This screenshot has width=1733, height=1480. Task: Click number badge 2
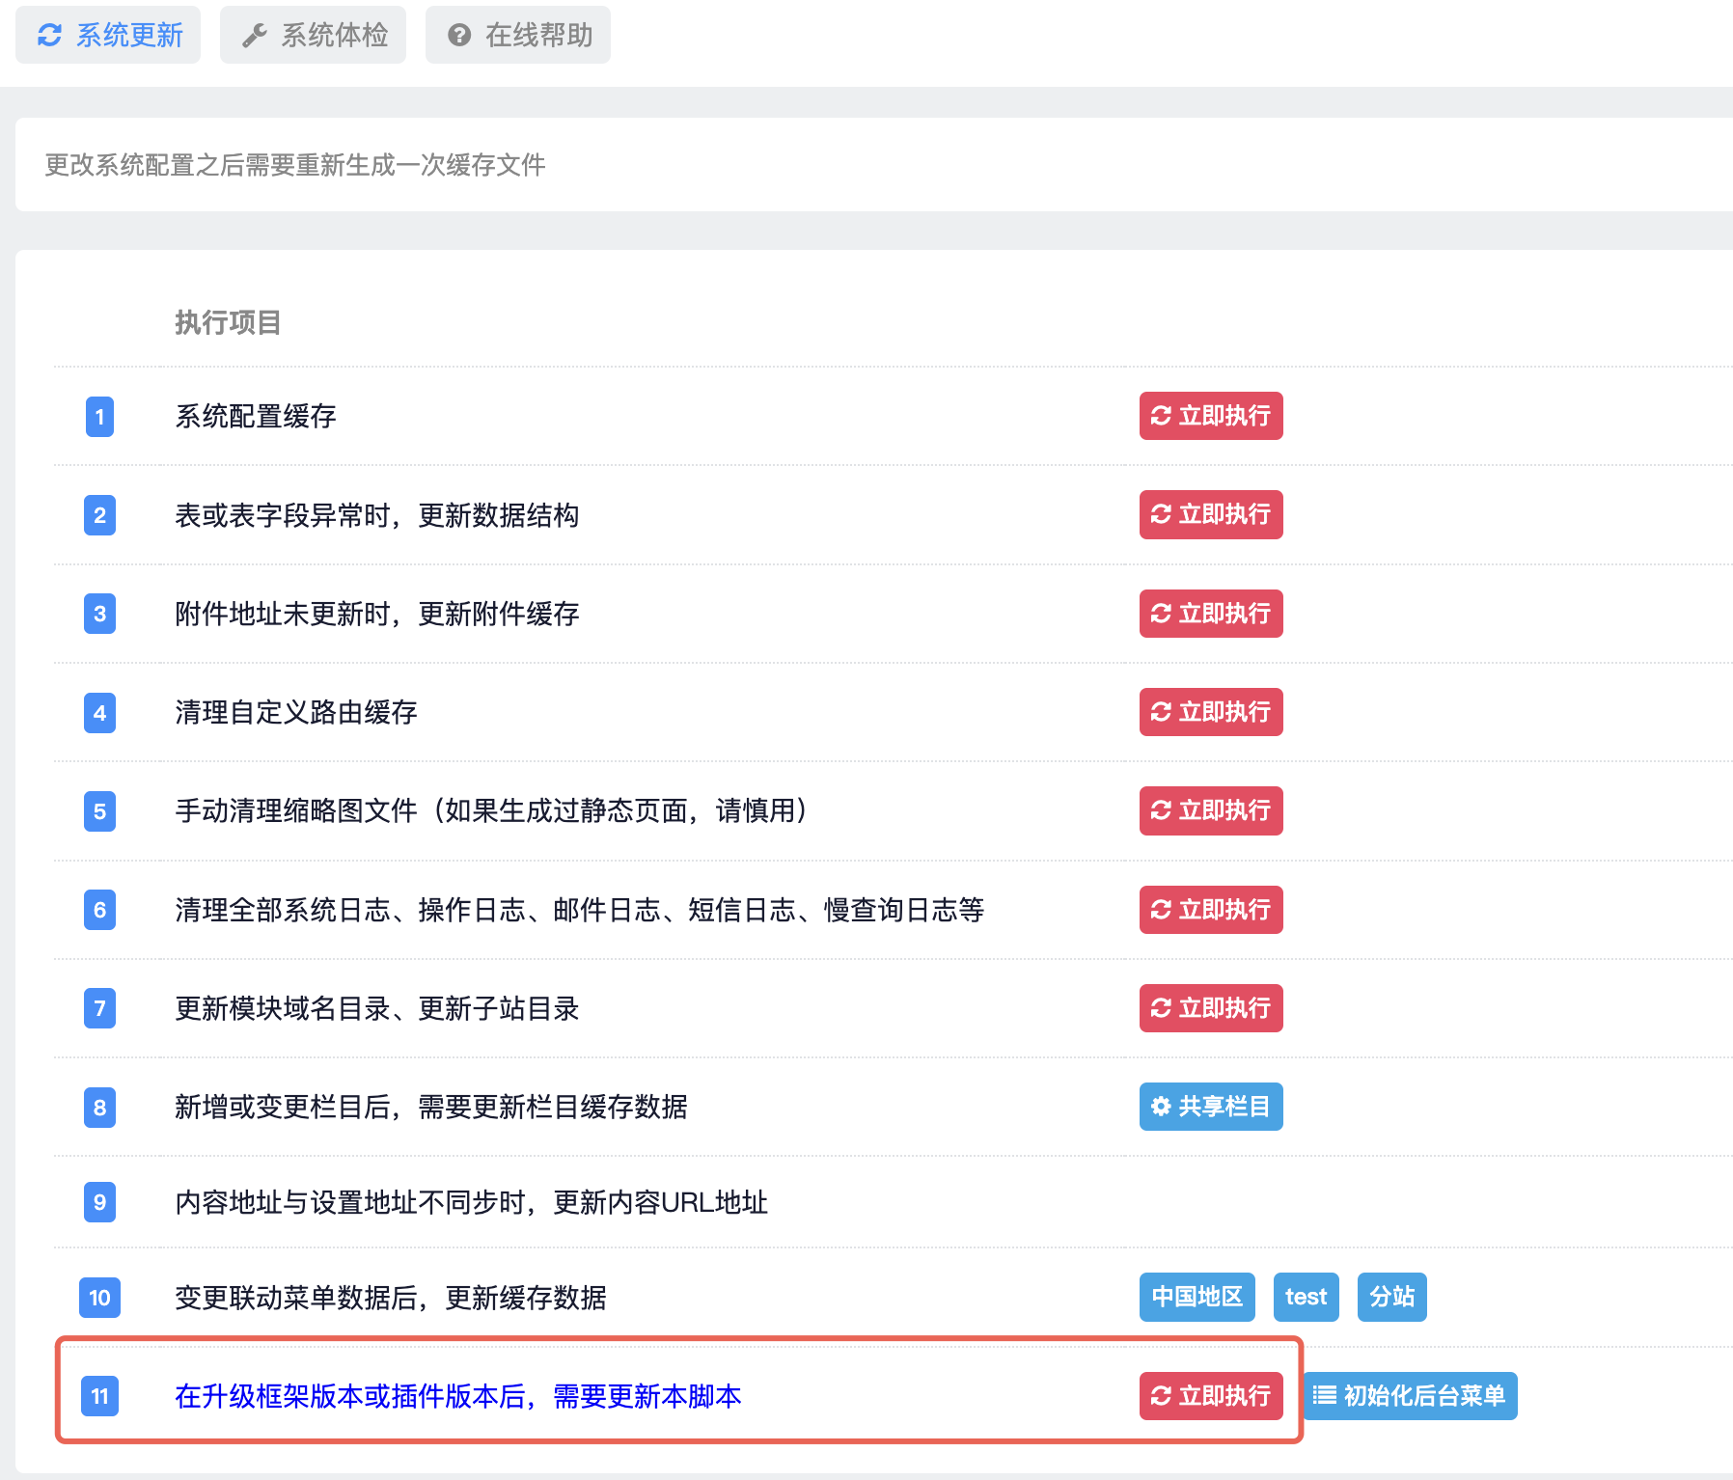(99, 515)
